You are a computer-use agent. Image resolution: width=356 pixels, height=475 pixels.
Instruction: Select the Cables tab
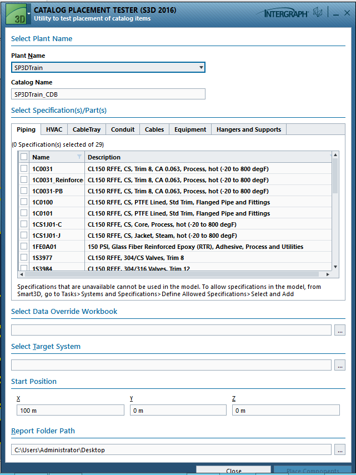tap(154, 129)
